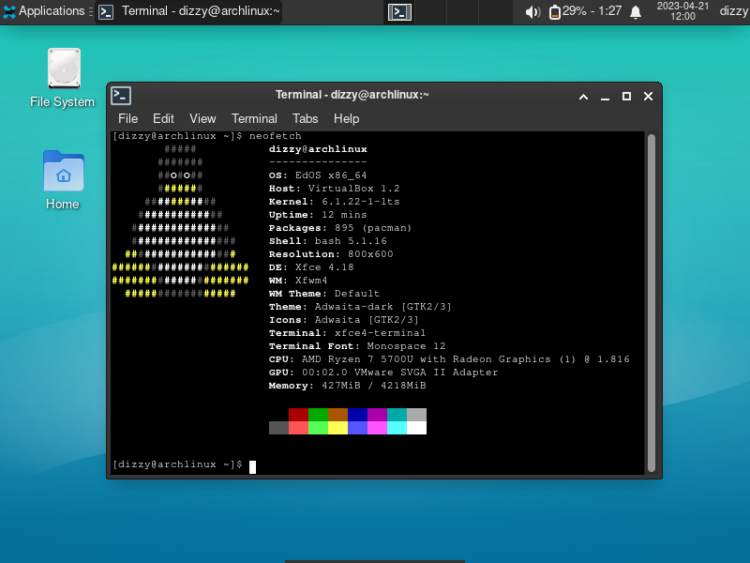Close the Terminal window

point(648,97)
